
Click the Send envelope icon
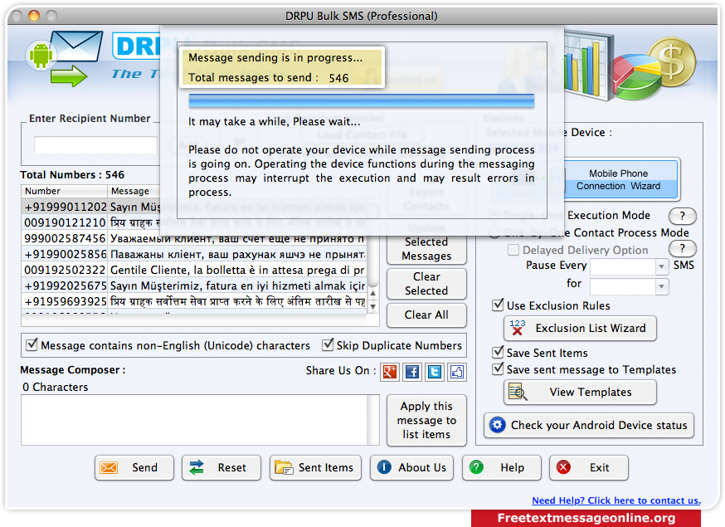(109, 467)
